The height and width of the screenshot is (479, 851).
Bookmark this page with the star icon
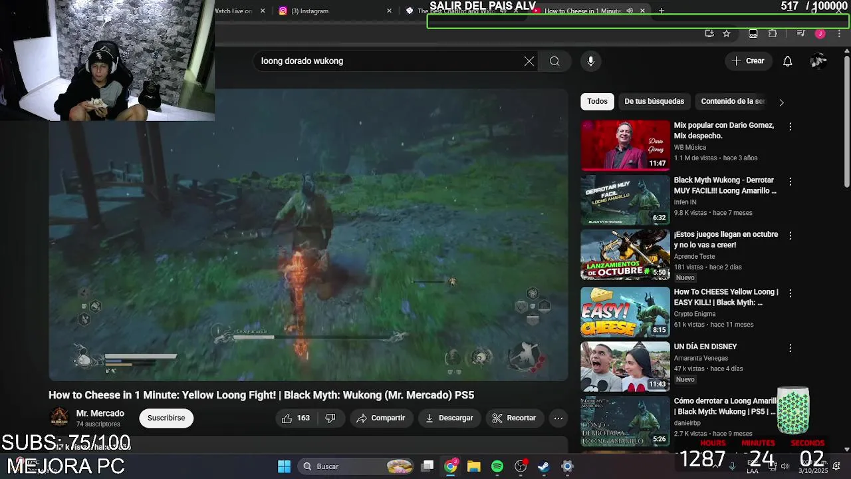pyautogui.click(x=727, y=33)
